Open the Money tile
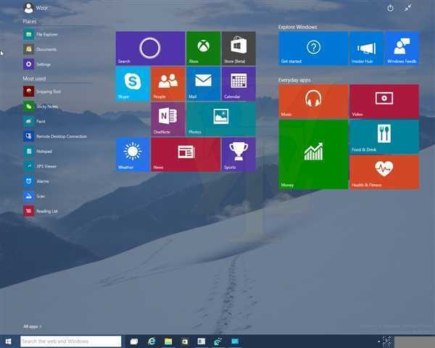Image resolution: width=435 pixels, height=348 pixels. tap(313, 154)
